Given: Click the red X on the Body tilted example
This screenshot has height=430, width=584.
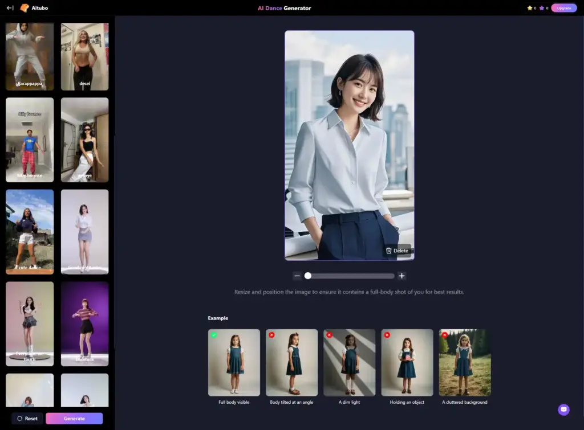Looking at the screenshot, I should 271,335.
